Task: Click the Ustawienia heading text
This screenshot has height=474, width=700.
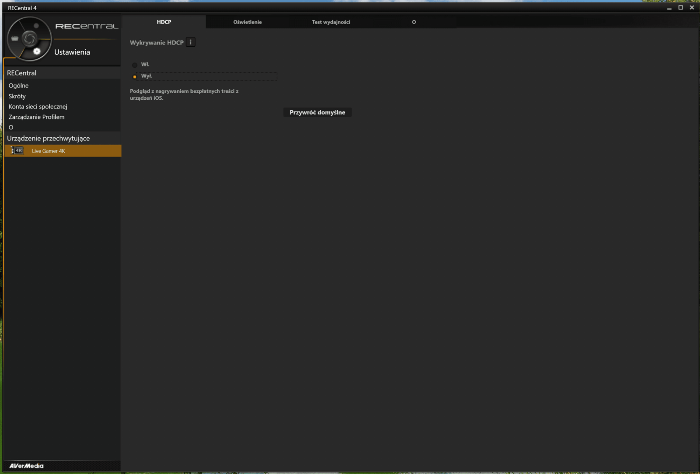Action: tap(72, 52)
